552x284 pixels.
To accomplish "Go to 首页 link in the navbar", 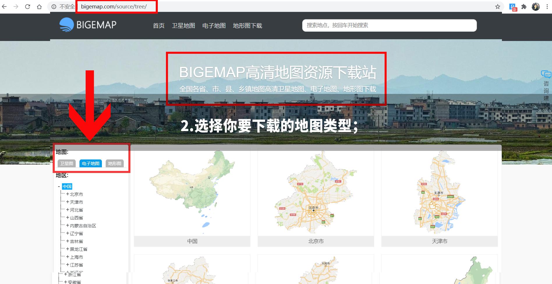I will point(158,26).
